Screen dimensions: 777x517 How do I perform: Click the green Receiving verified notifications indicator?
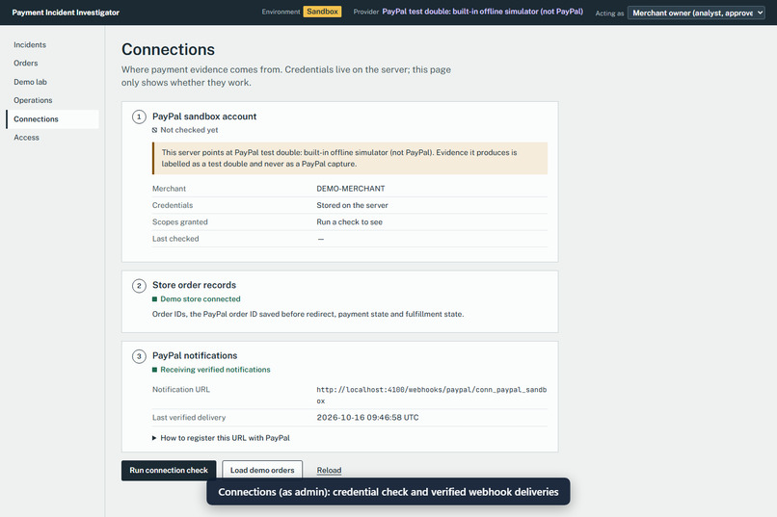(154, 370)
